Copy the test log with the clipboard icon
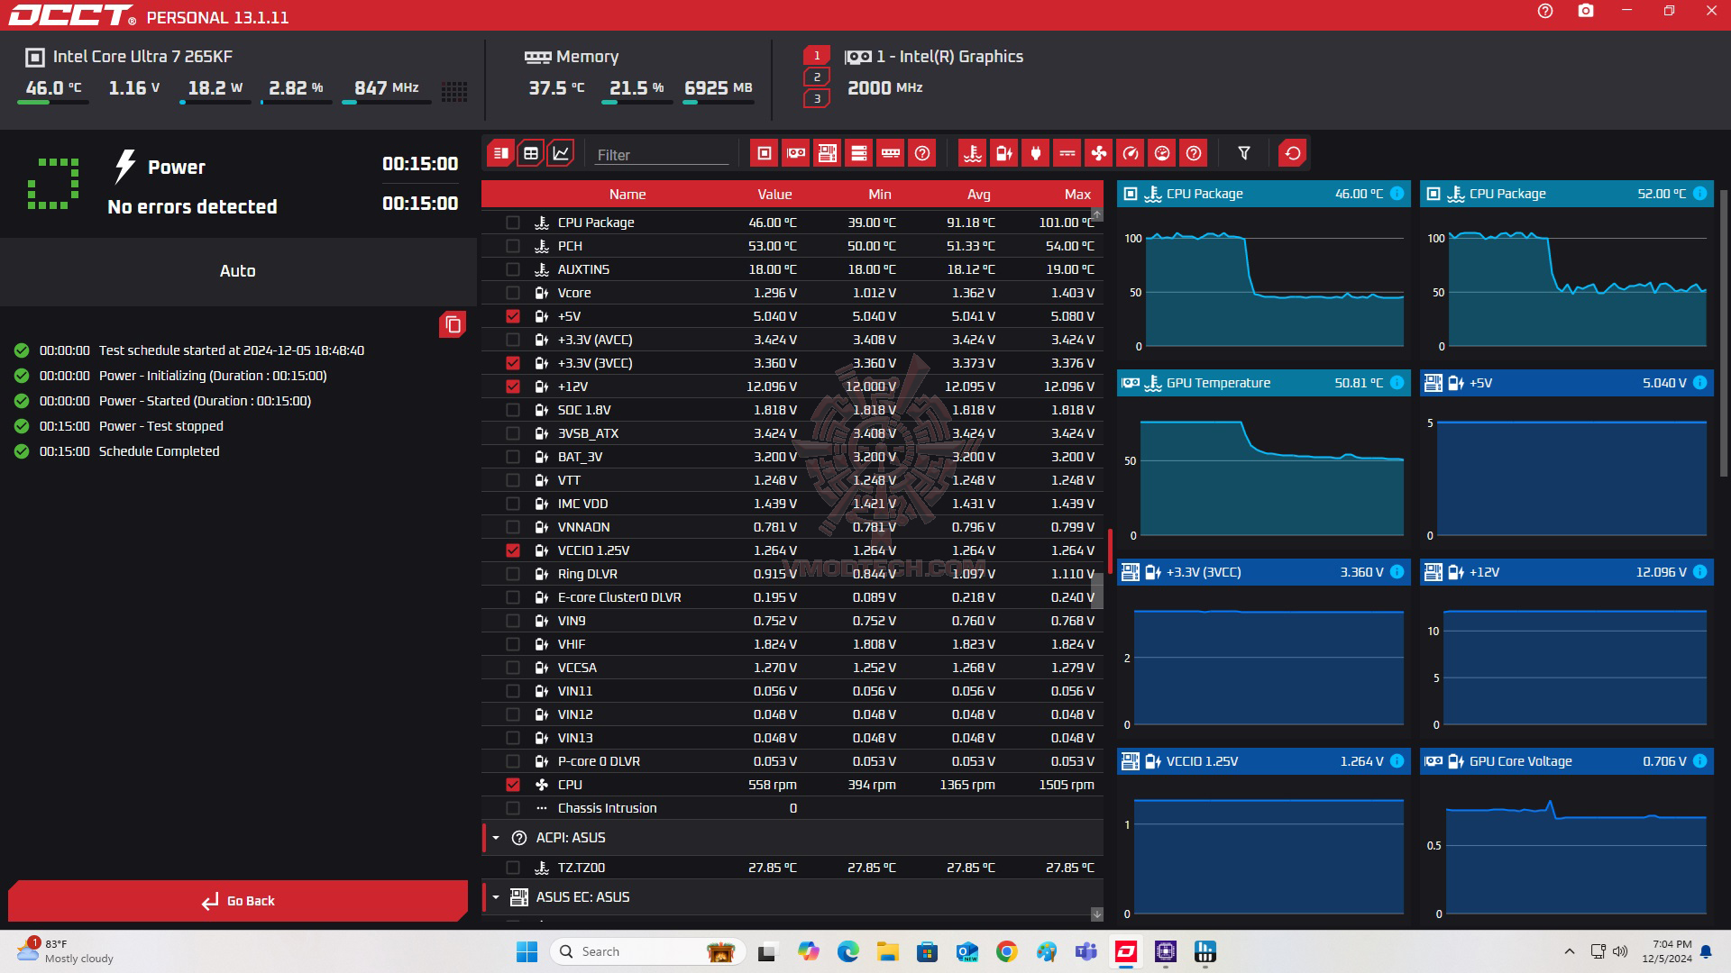This screenshot has width=1731, height=973. (x=453, y=324)
